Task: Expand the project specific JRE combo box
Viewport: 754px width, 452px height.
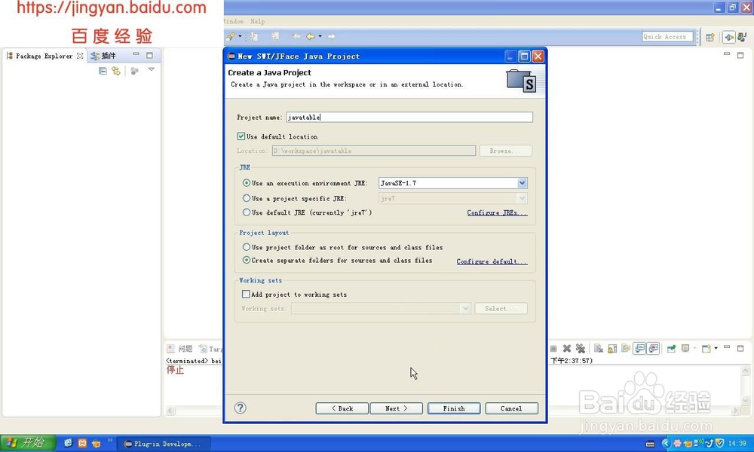Action: coord(523,198)
